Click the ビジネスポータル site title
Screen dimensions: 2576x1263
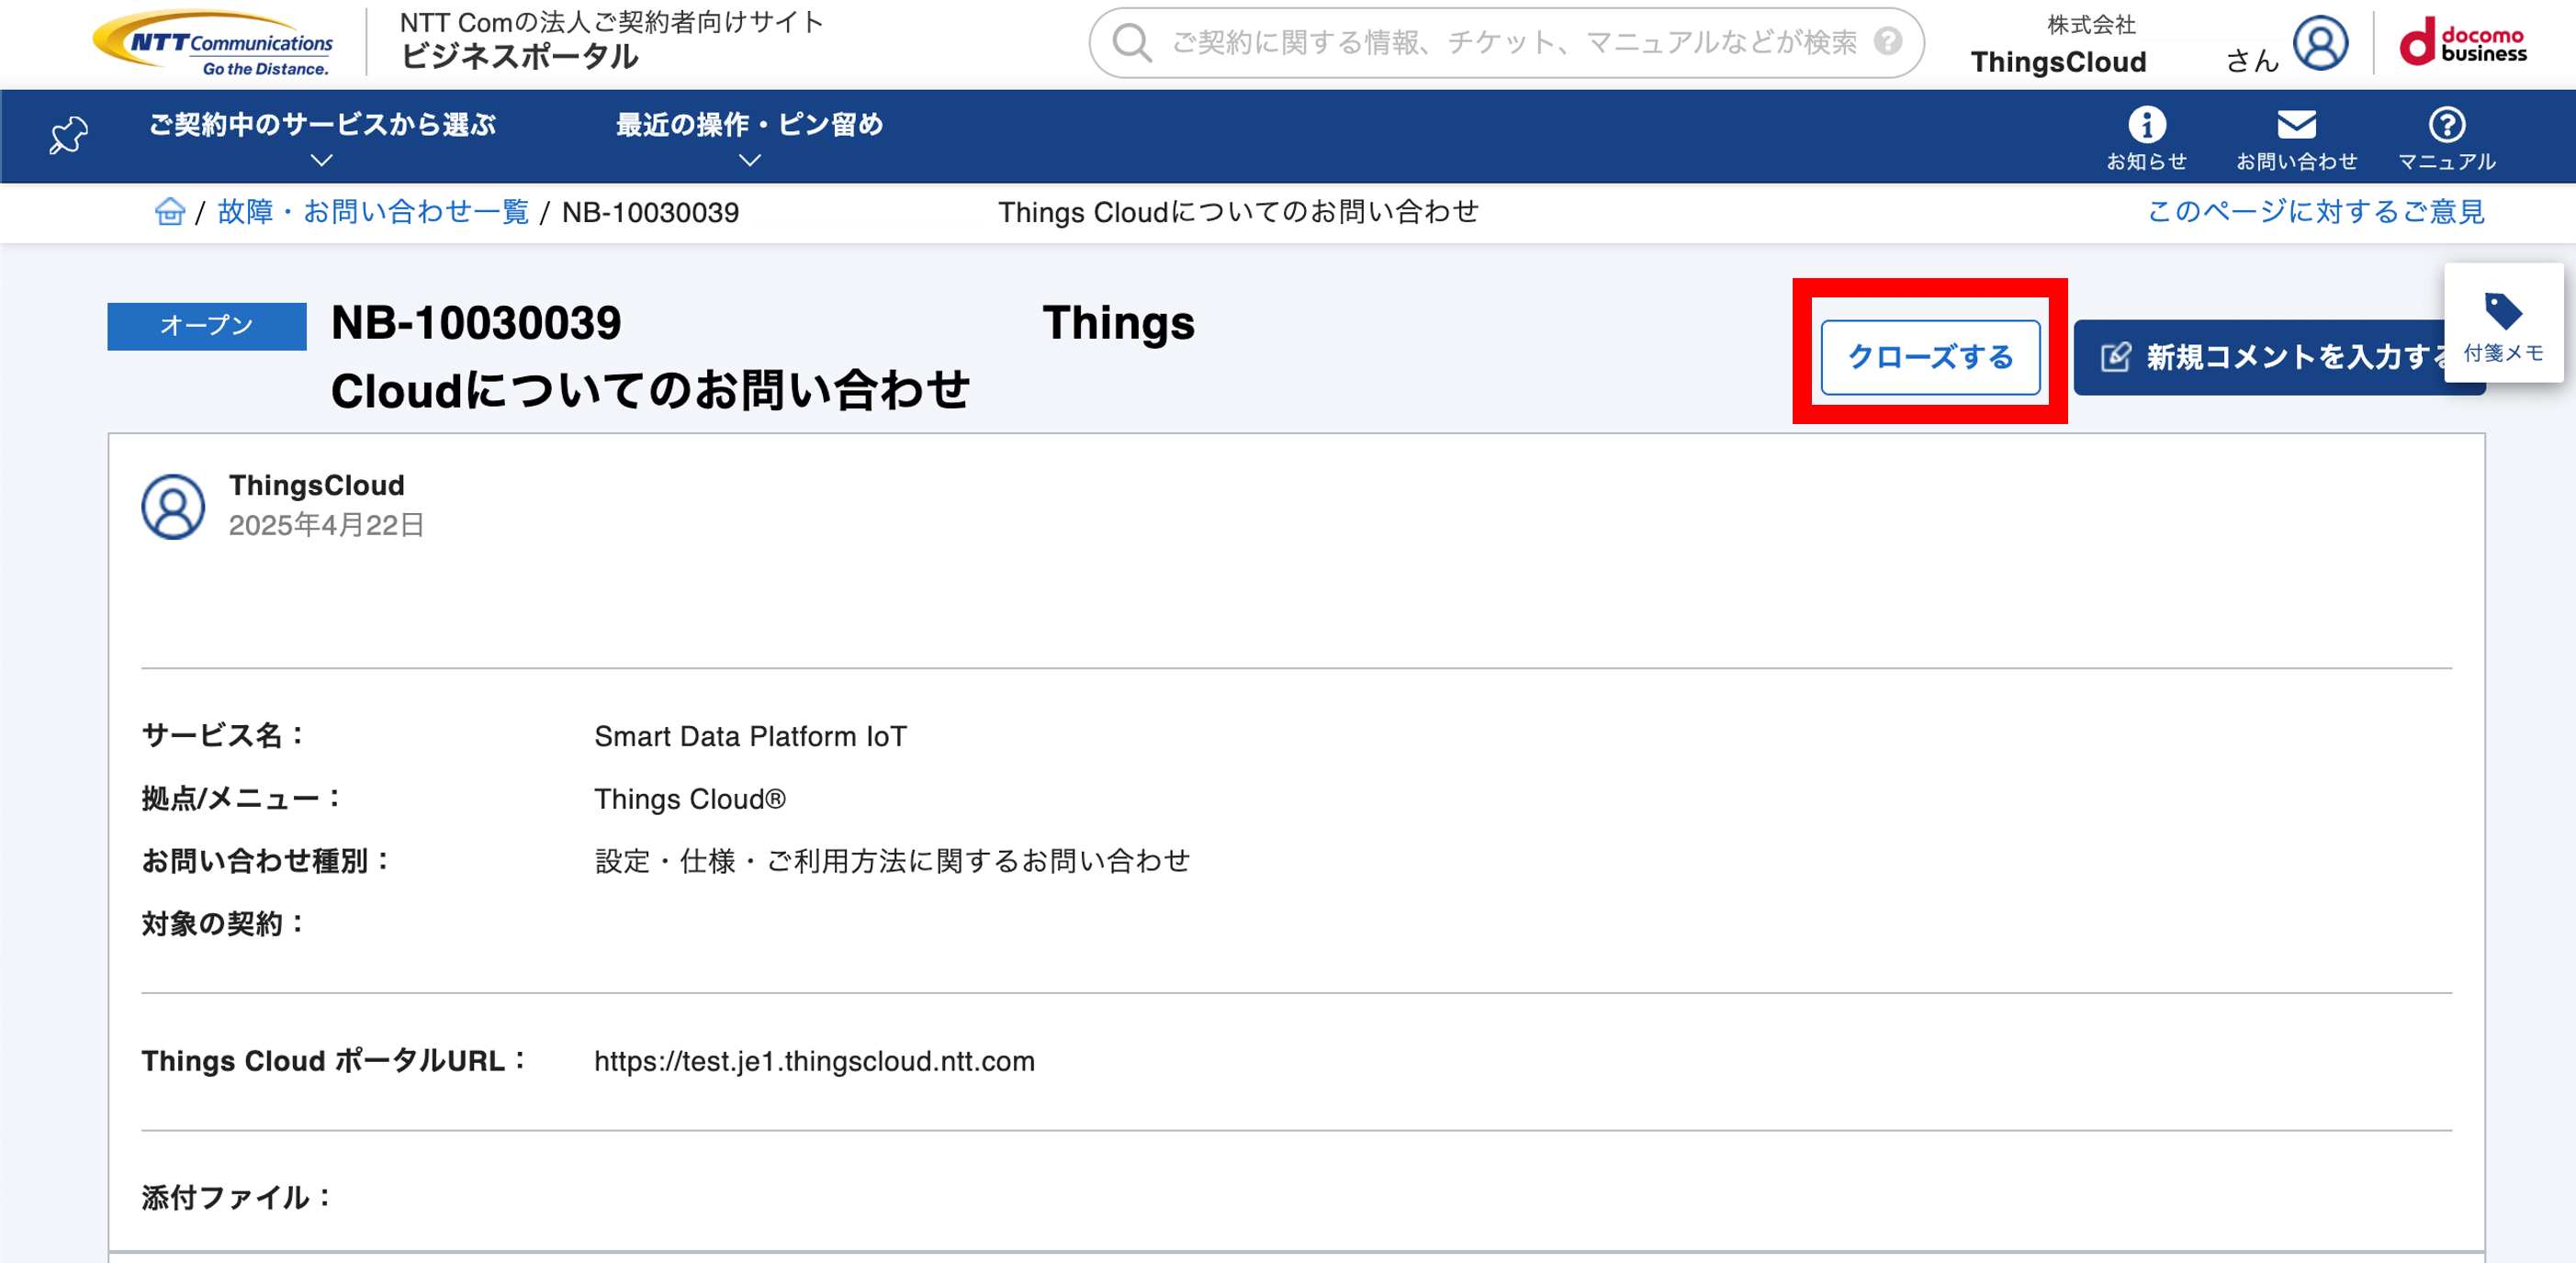coord(519,57)
